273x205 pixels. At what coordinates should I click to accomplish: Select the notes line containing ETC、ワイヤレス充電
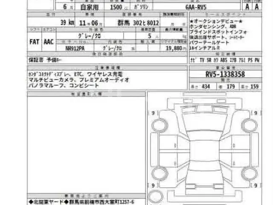click(x=76, y=74)
